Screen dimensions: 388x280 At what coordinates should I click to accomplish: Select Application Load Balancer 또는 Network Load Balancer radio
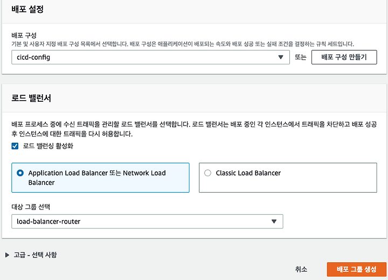tap(20, 173)
